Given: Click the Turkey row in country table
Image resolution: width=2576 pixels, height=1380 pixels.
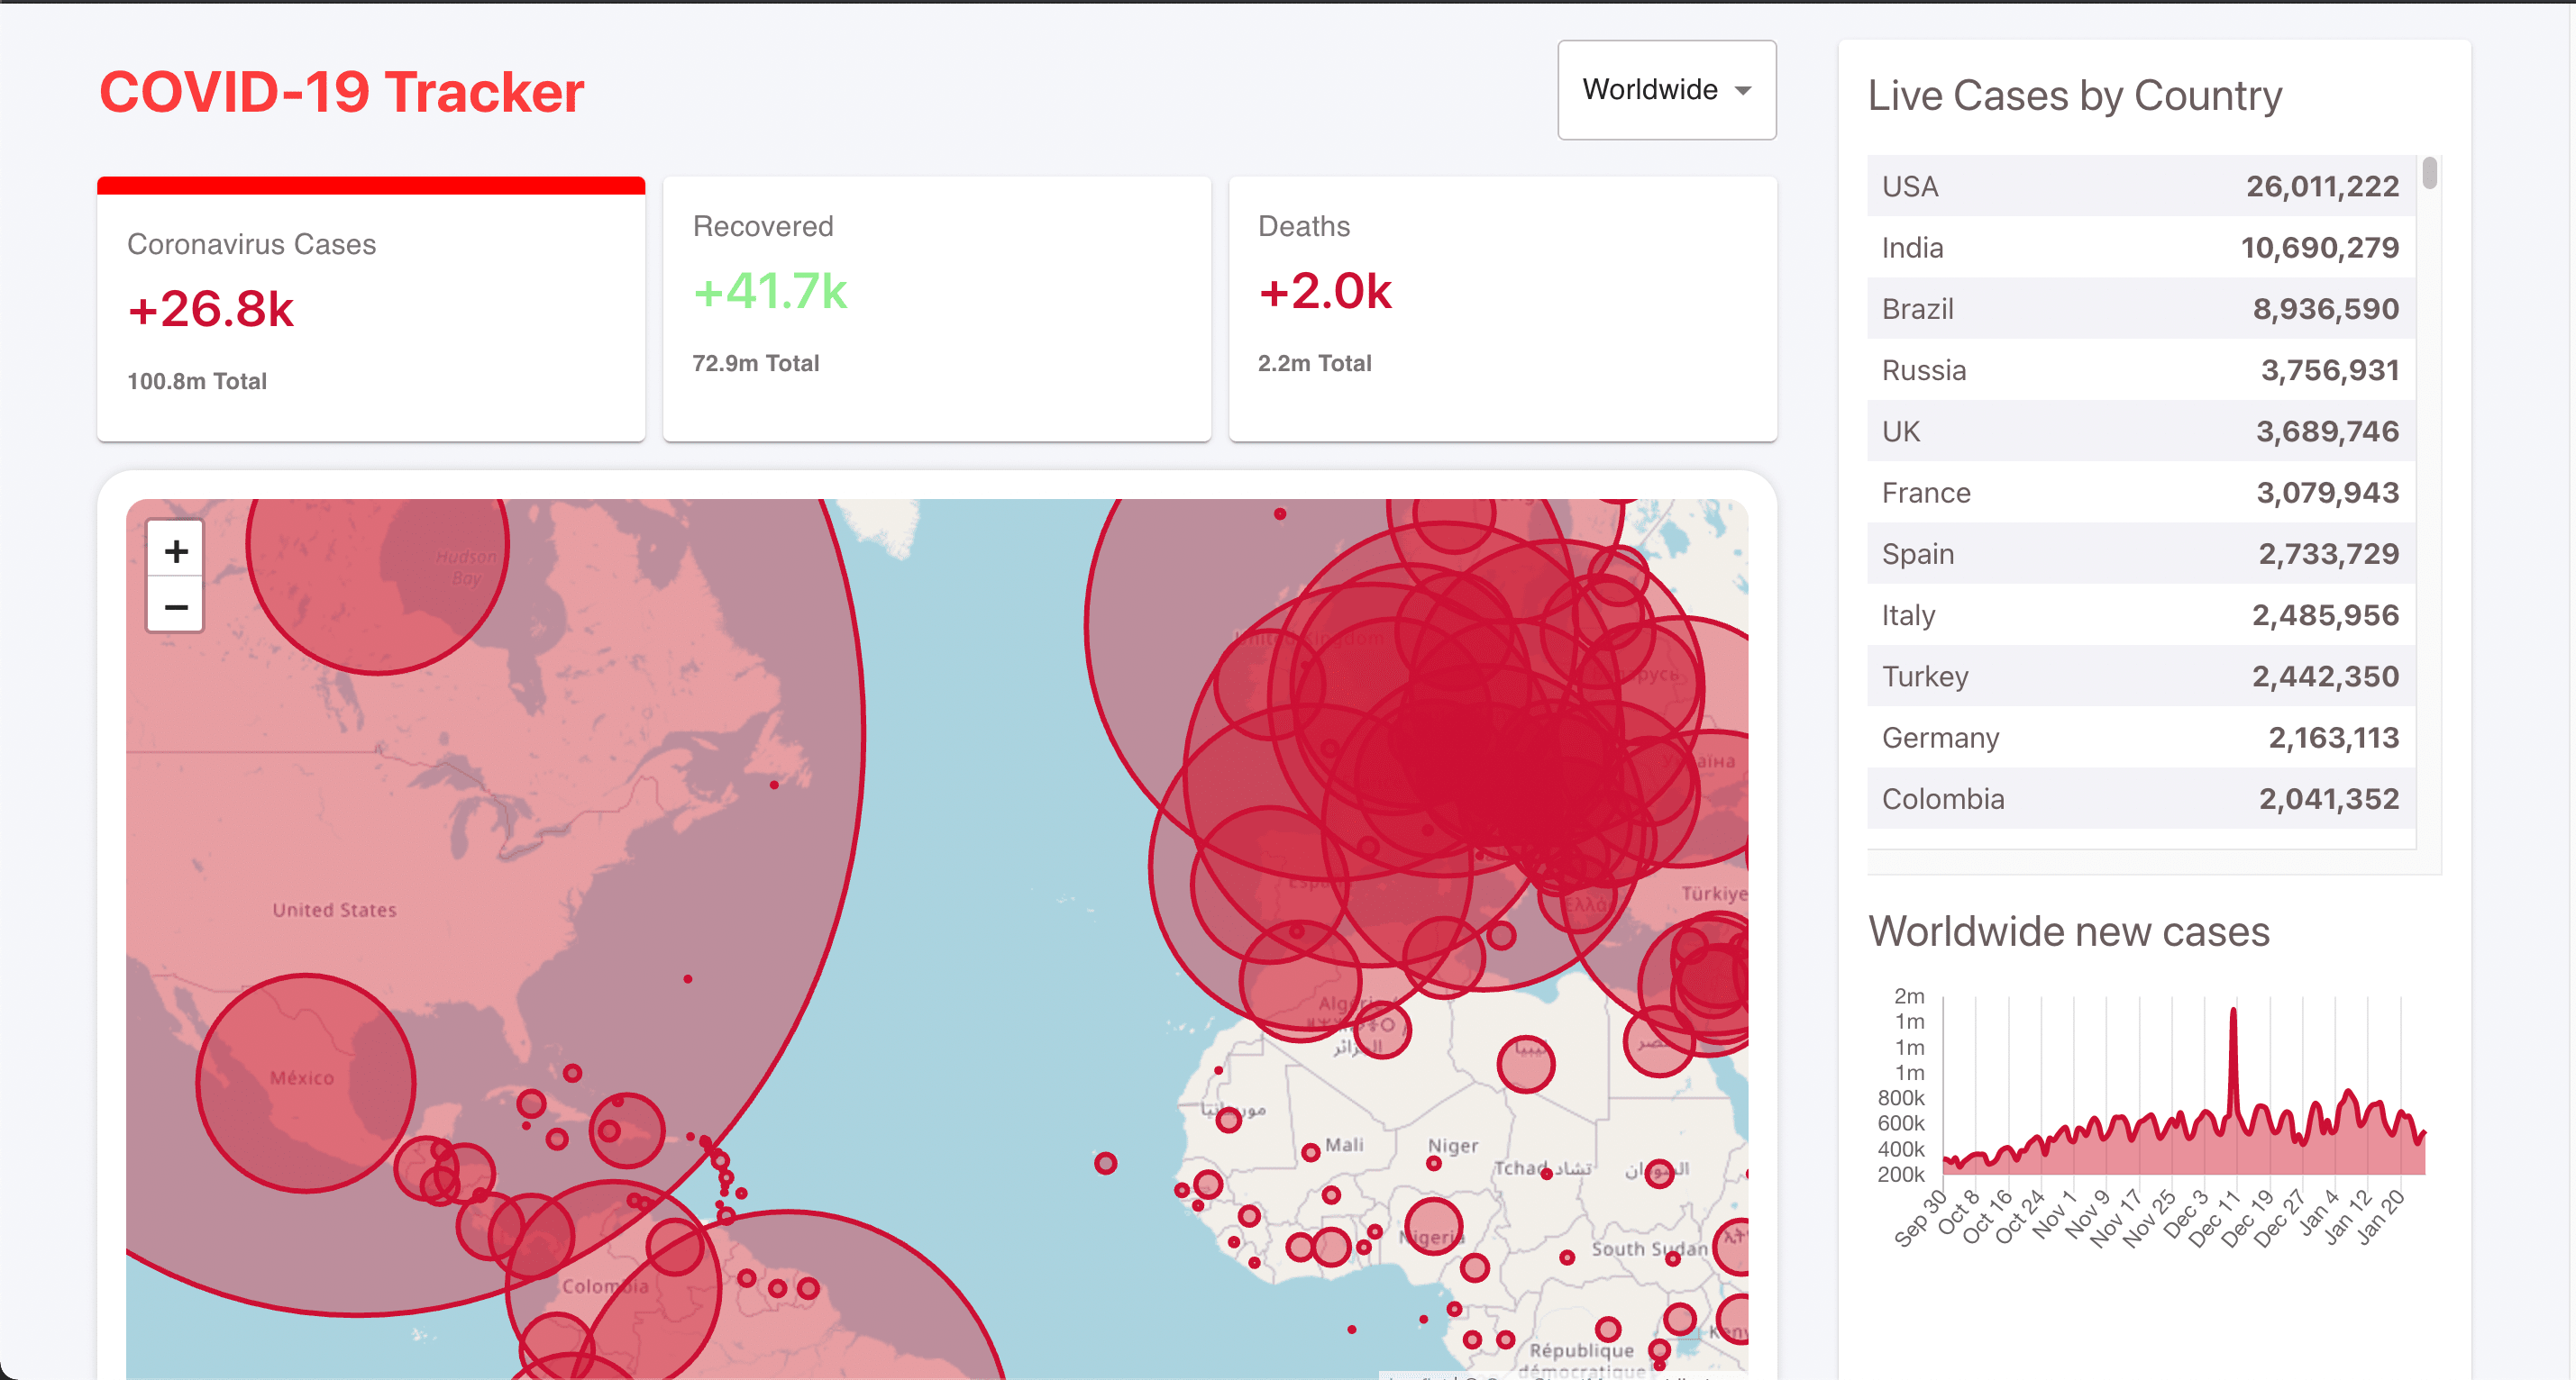Looking at the screenshot, I should [x=2140, y=676].
